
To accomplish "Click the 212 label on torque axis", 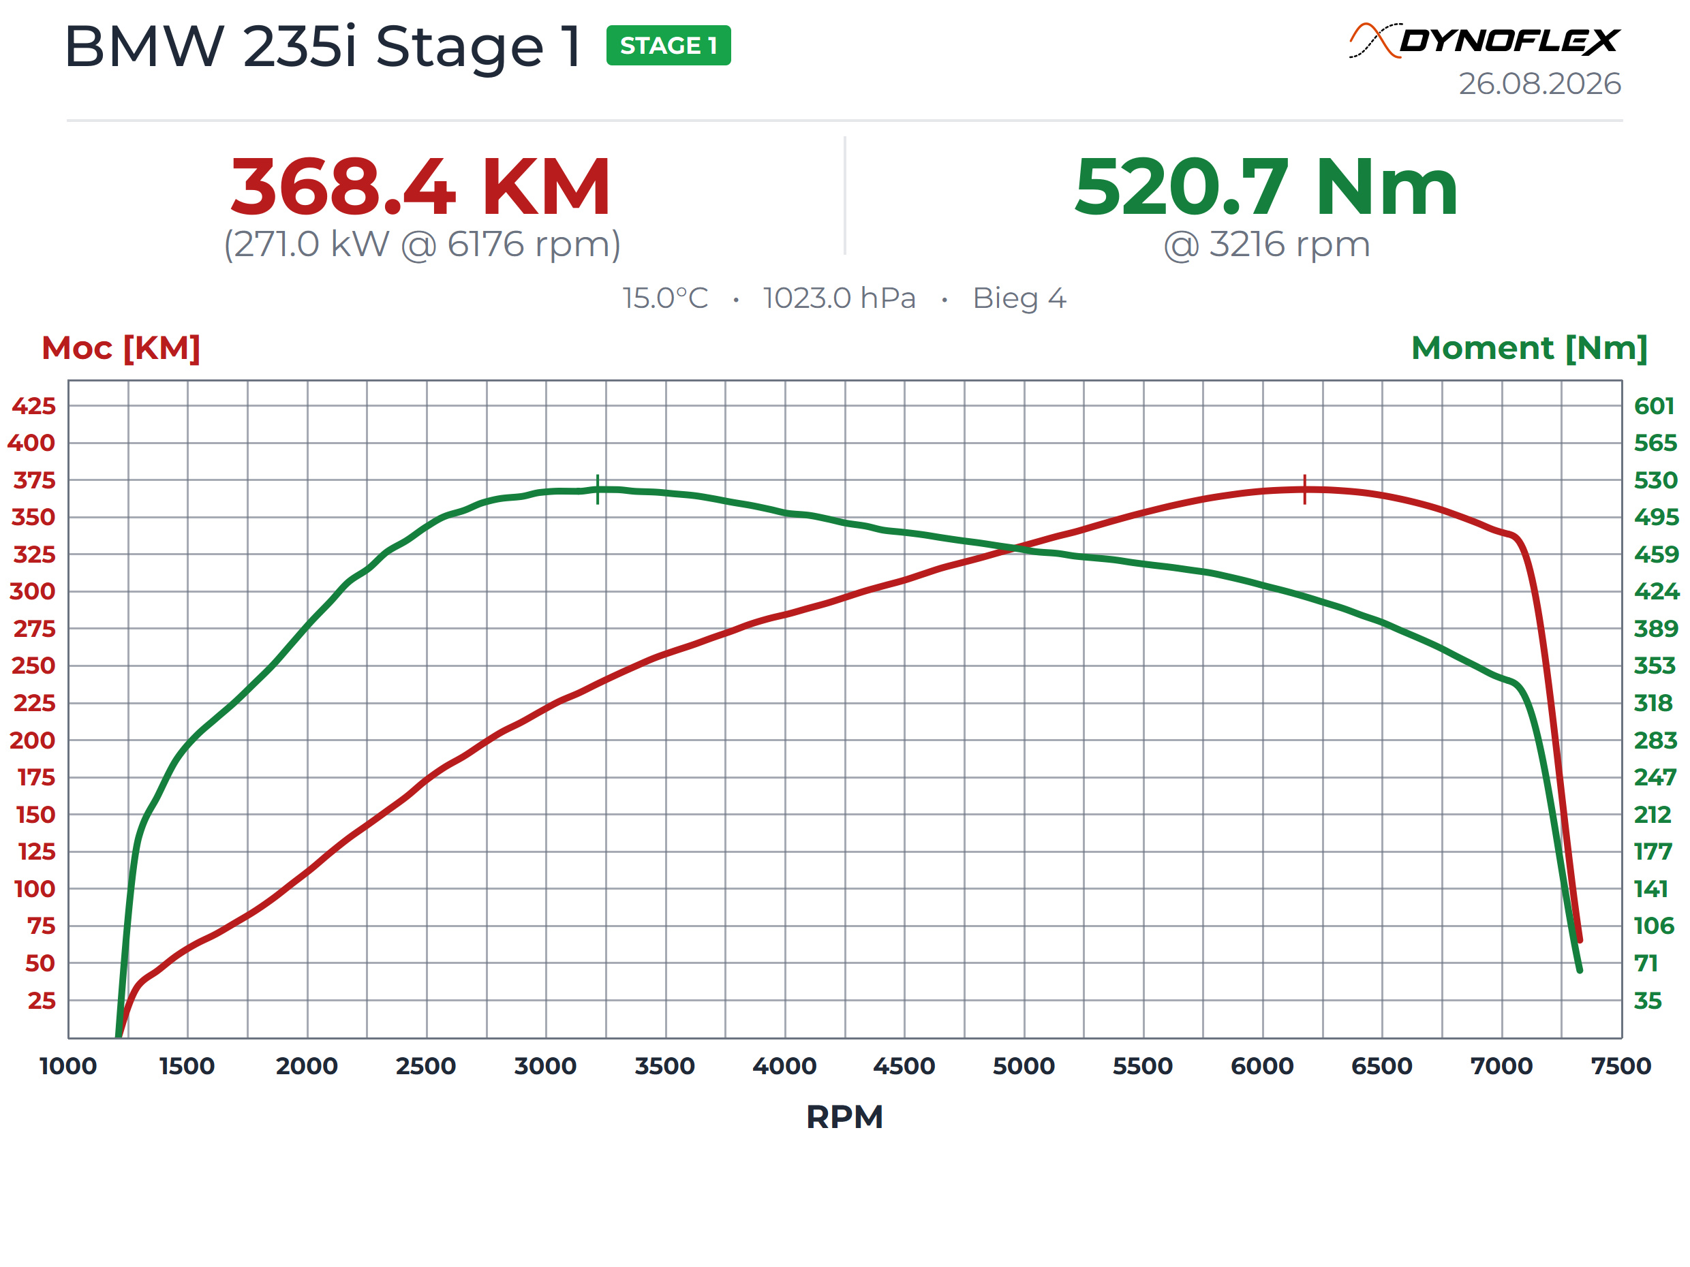I will tap(1653, 815).
